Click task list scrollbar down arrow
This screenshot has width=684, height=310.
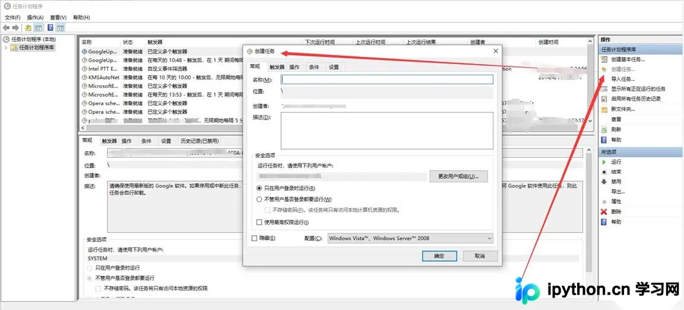pos(591,120)
